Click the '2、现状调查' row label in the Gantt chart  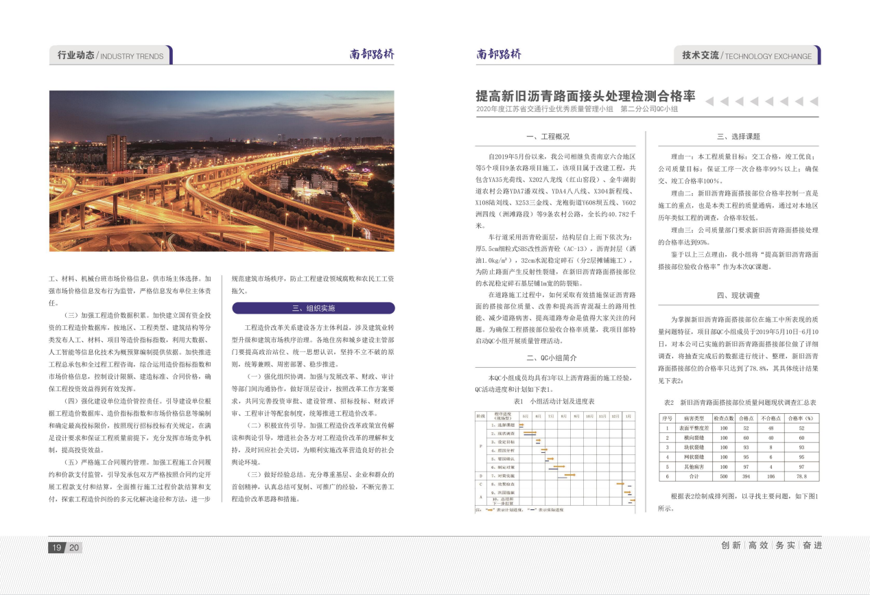click(503, 434)
